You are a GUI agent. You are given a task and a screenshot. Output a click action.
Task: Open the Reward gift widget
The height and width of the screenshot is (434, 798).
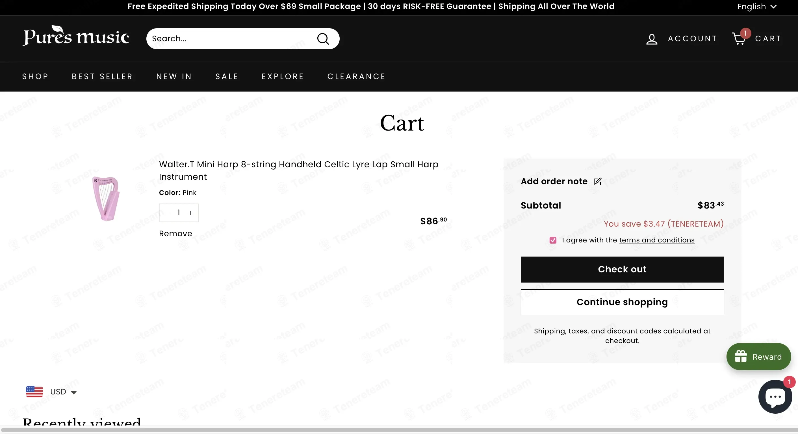click(x=758, y=357)
